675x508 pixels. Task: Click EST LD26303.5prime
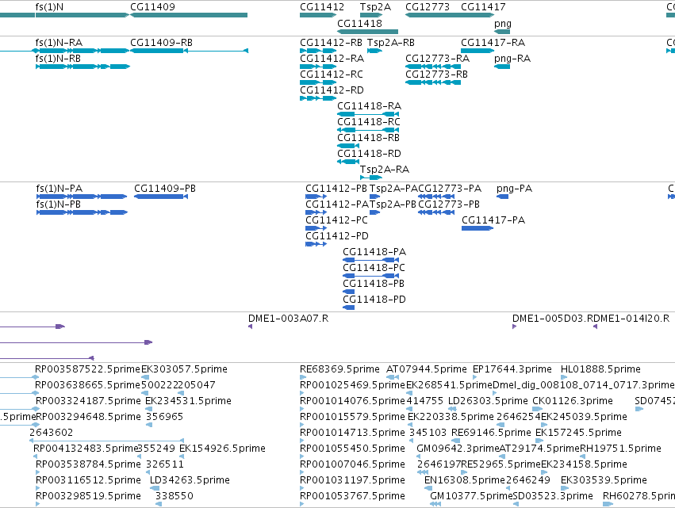452,409
